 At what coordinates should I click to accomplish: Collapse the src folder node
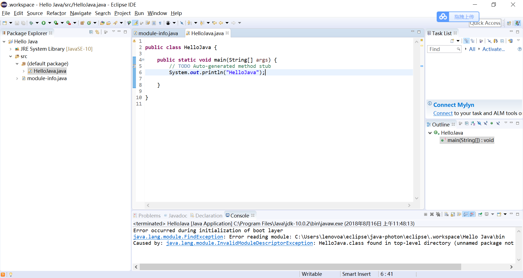tap(11, 56)
